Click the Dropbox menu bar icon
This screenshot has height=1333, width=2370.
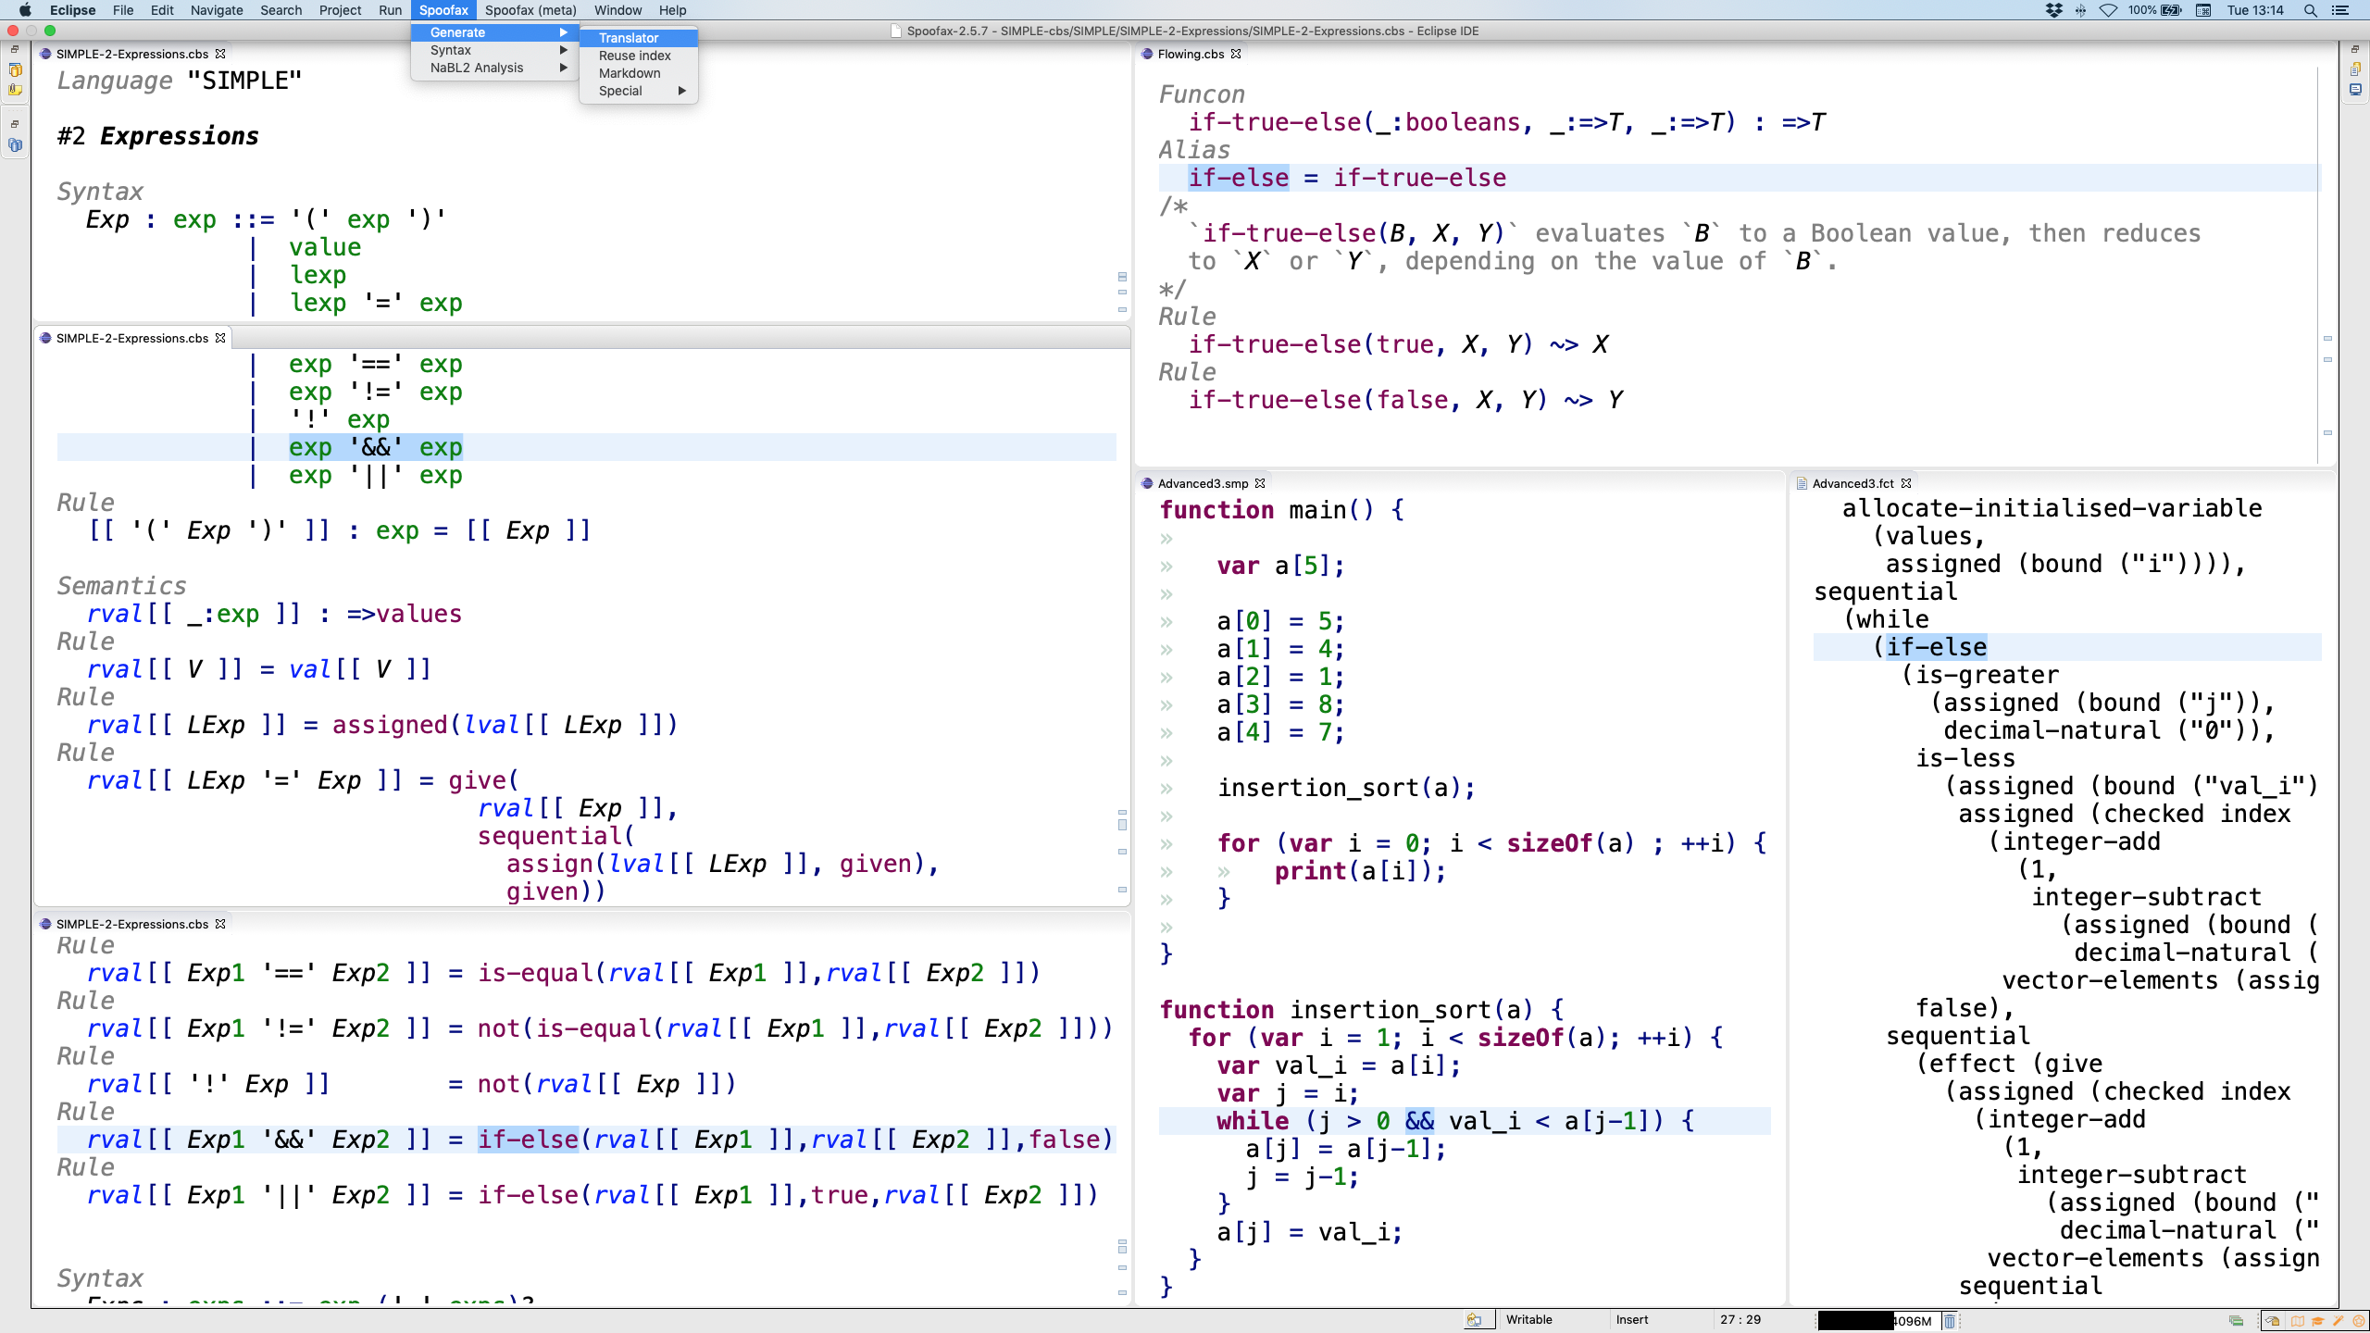[x=2053, y=10]
